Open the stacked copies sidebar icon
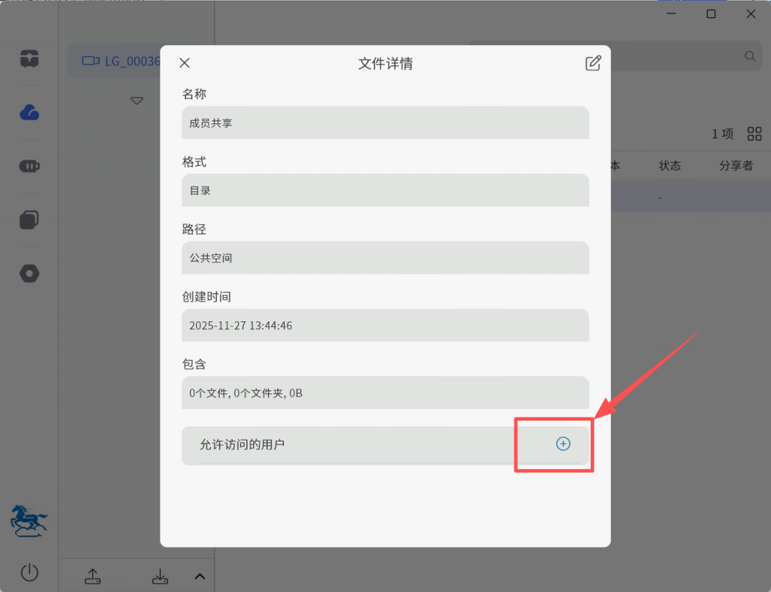 click(x=29, y=220)
